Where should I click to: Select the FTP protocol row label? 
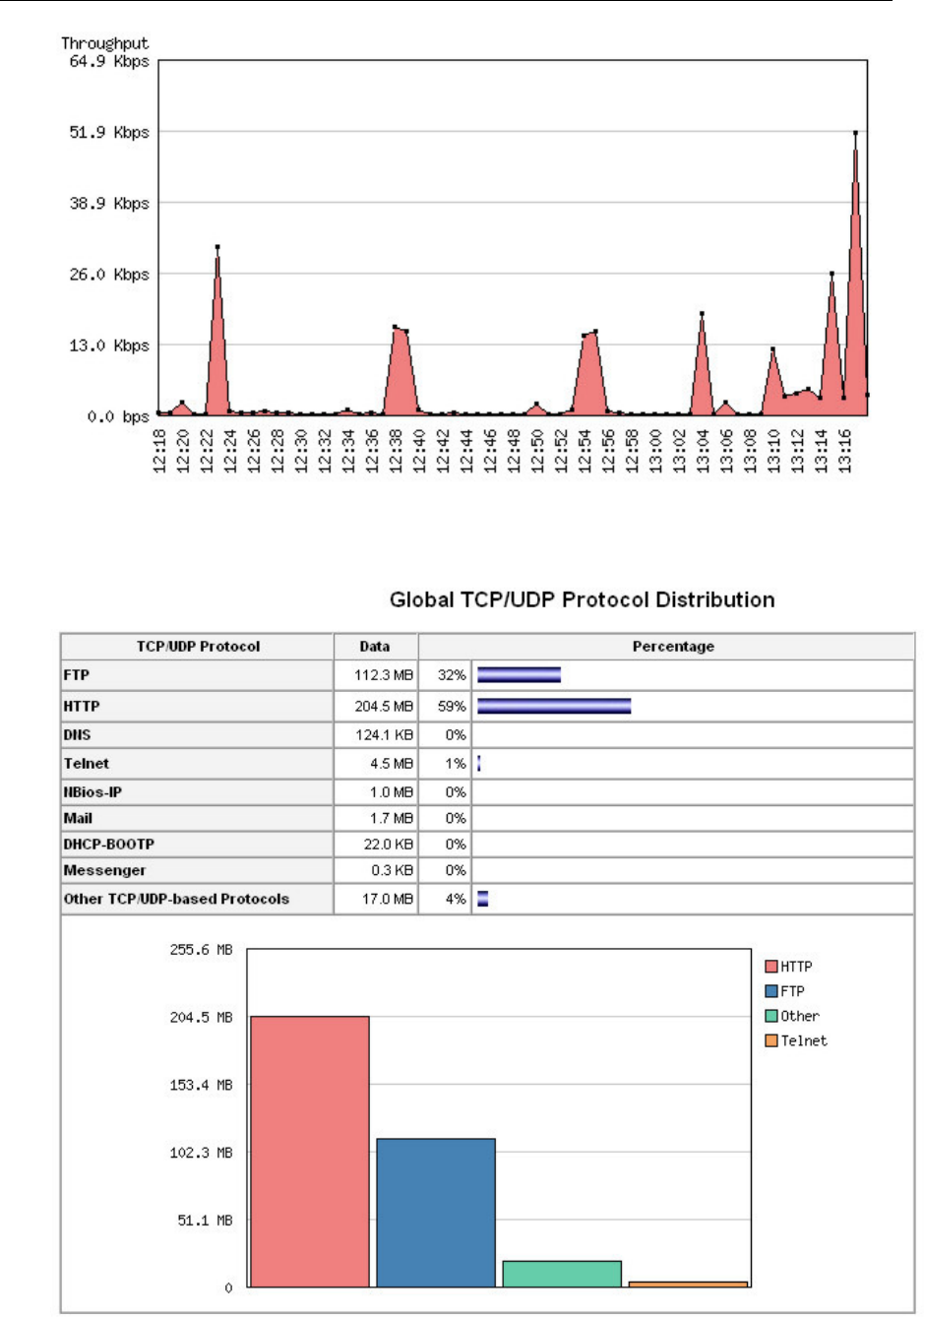pyautogui.click(x=77, y=675)
